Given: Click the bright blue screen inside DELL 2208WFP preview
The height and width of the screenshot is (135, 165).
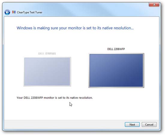Looking at the screenshot, I should pos(116,70).
